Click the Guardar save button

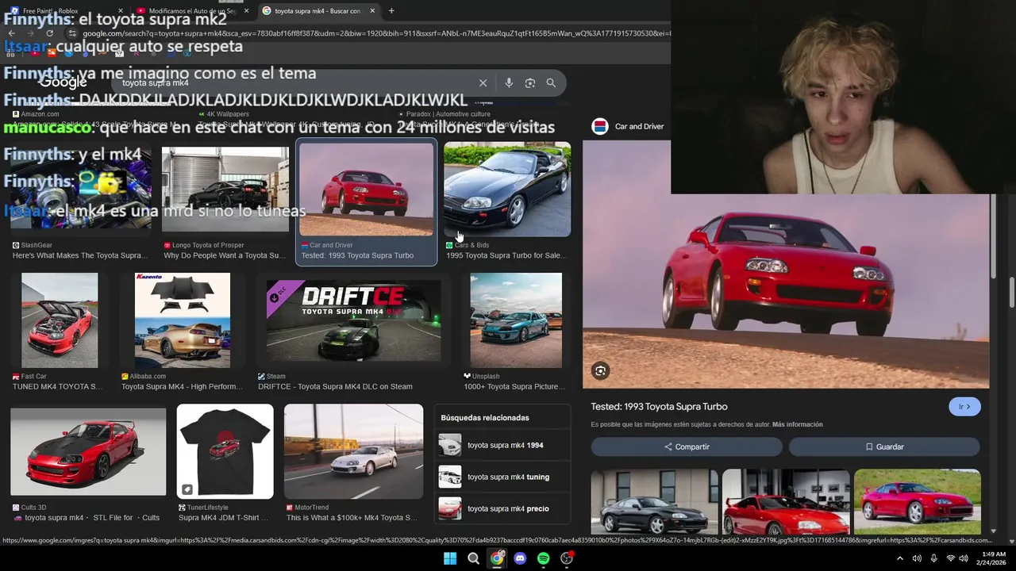(x=884, y=446)
